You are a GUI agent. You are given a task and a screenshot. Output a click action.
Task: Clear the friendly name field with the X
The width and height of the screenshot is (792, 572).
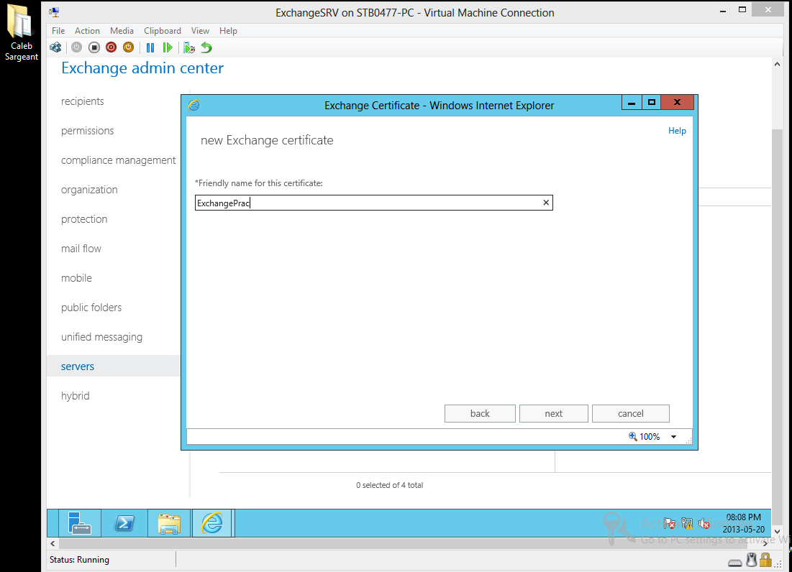[x=546, y=203]
